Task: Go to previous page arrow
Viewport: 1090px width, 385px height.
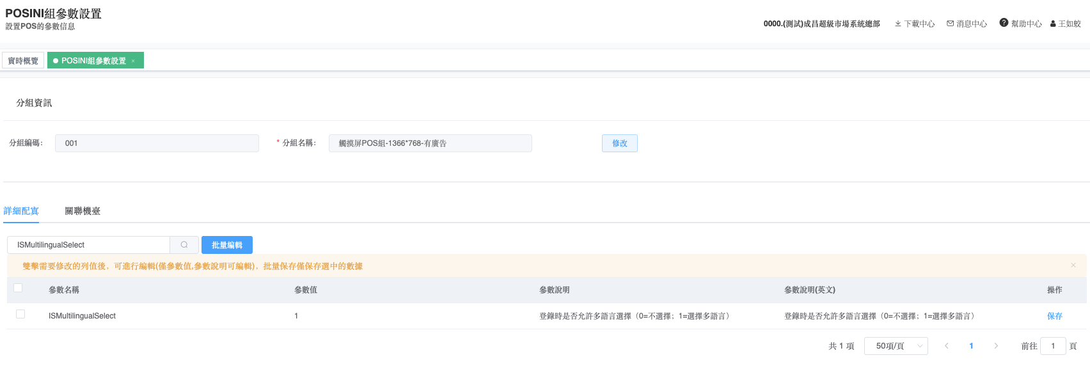Action: [x=947, y=346]
